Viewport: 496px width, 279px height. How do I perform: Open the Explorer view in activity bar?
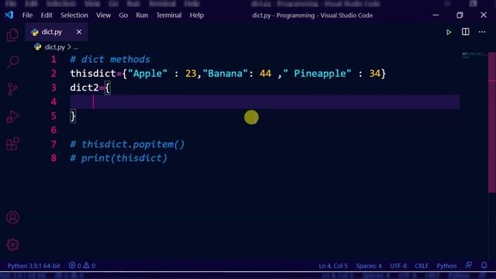(x=12, y=35)
